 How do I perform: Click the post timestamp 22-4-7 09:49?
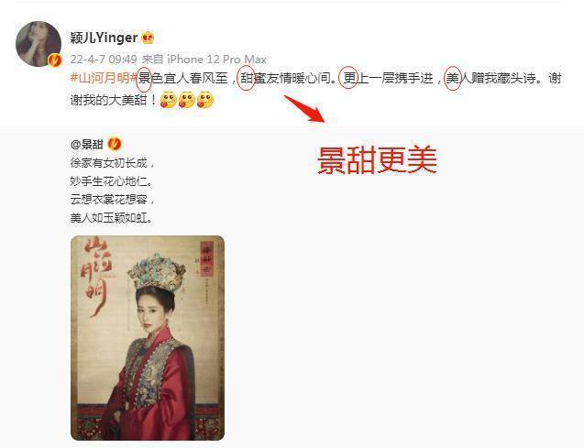[104, 60]
